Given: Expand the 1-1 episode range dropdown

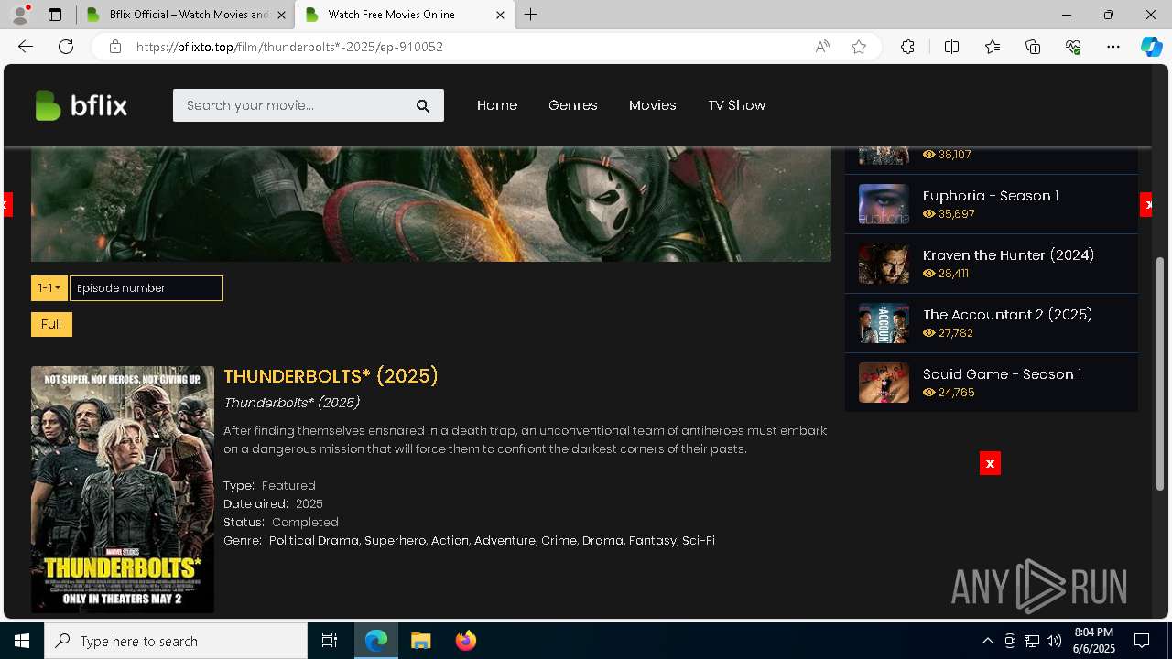Looking at the screenshot, I should click(49, 288).
